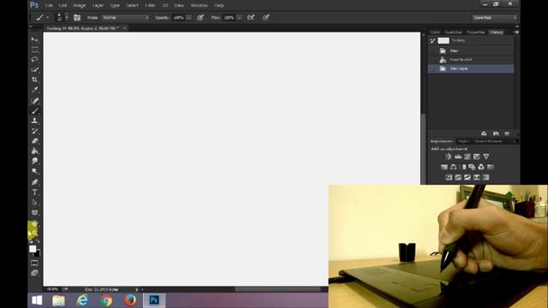Create new document from current state
Viewport: 548px width, 308px height.
pos(484,133)
